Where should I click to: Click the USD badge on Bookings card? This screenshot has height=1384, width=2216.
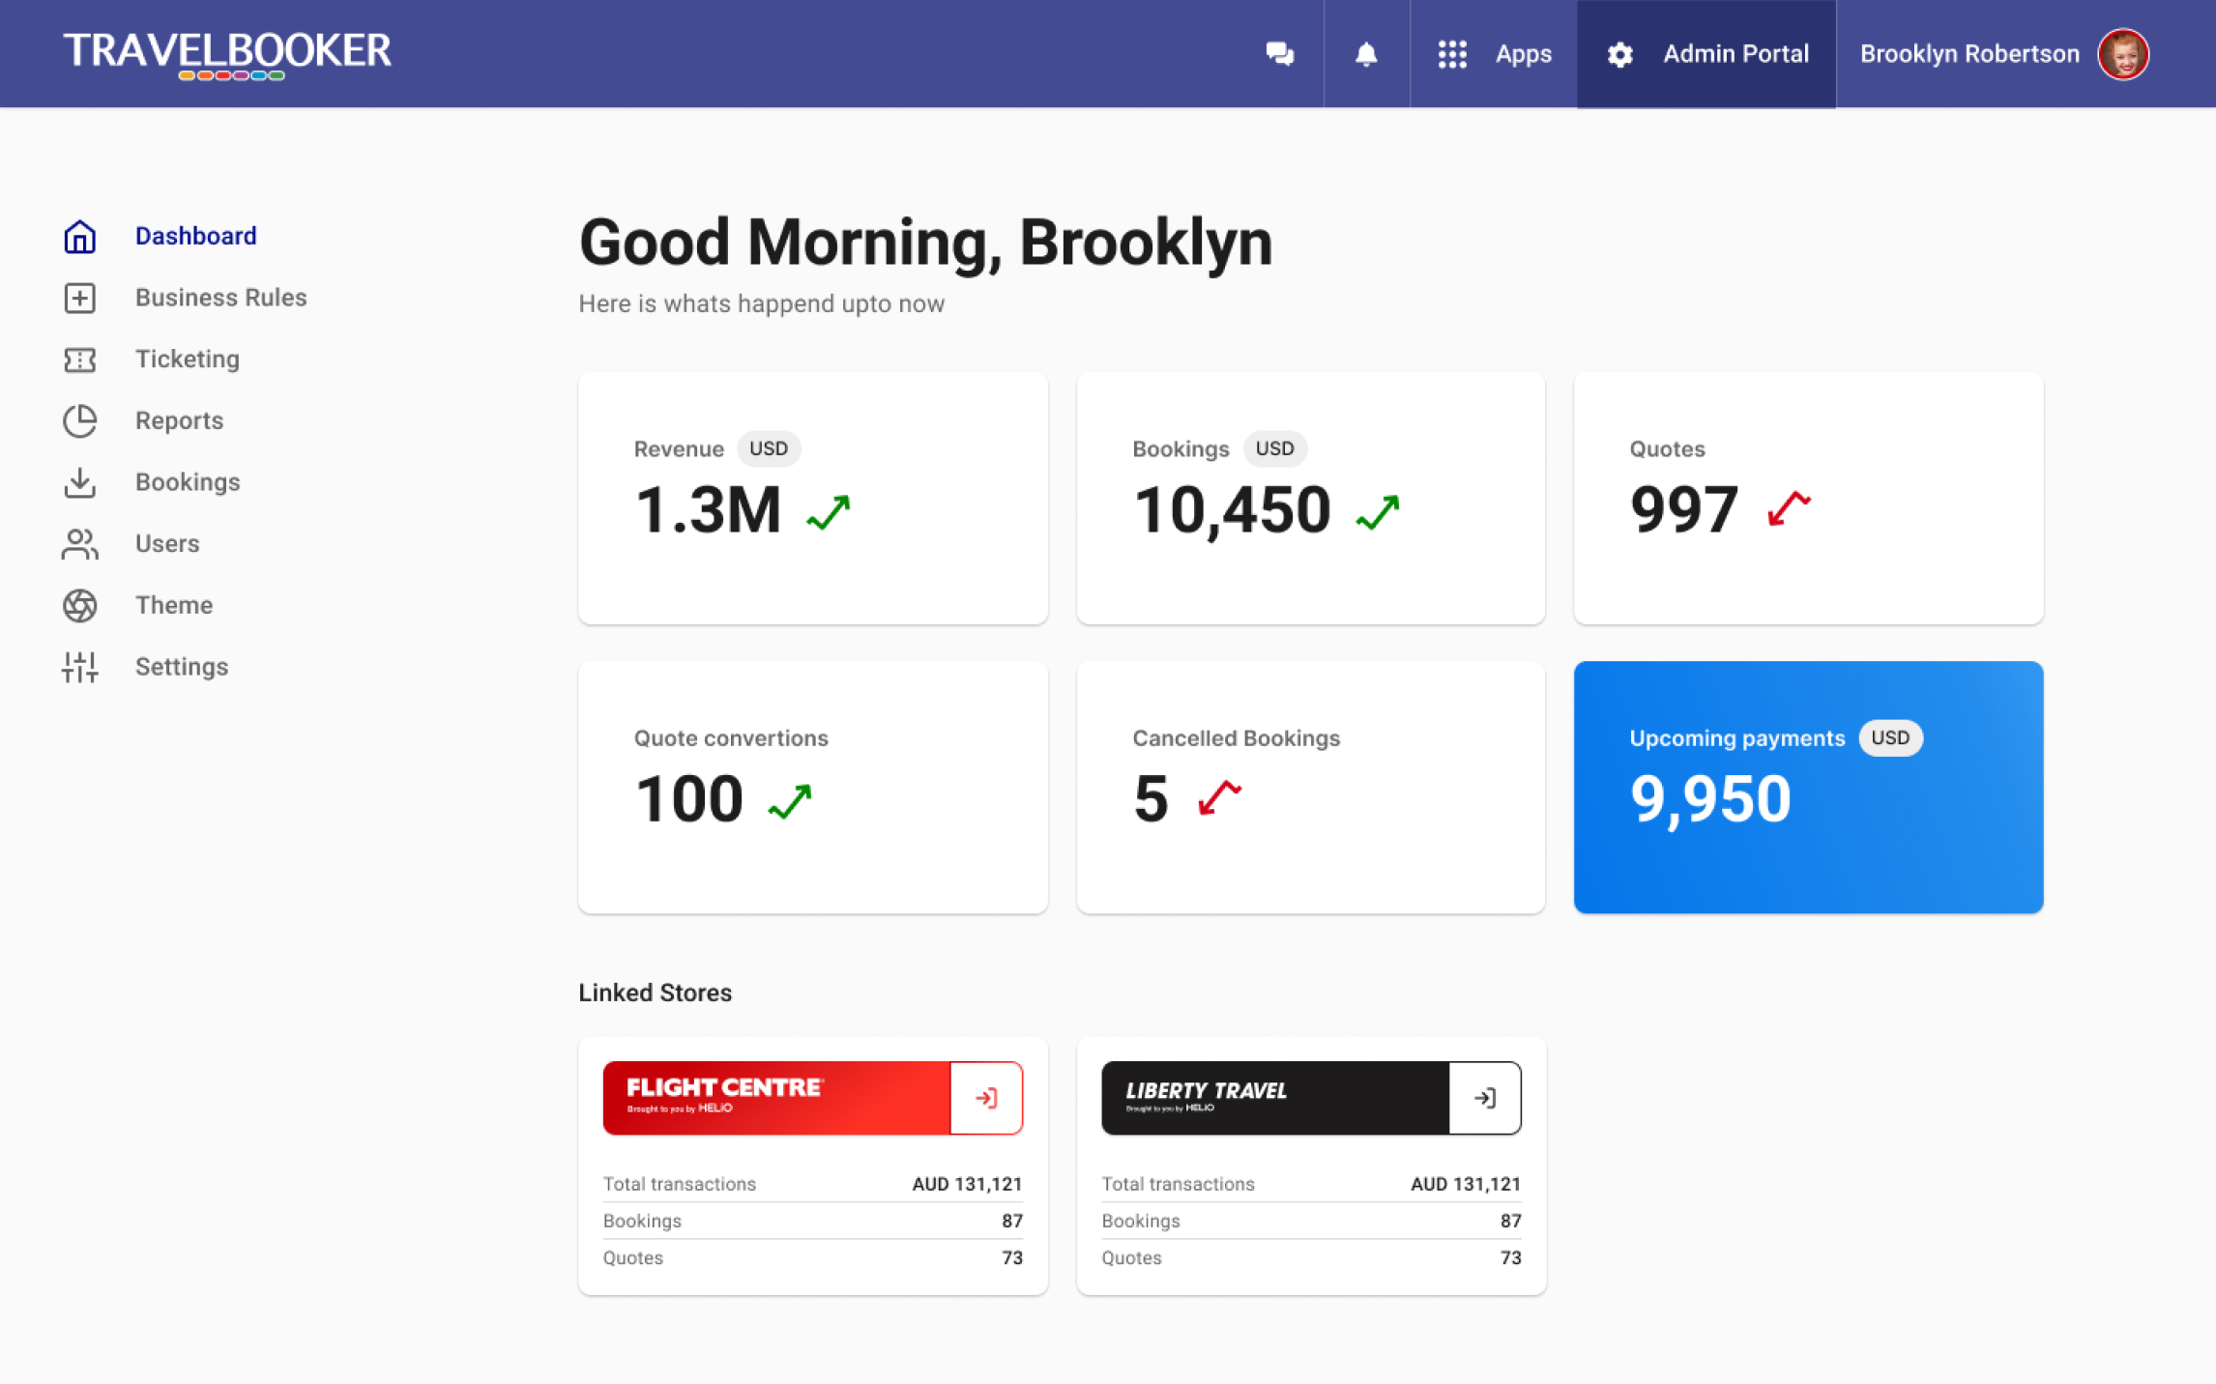1273,448
